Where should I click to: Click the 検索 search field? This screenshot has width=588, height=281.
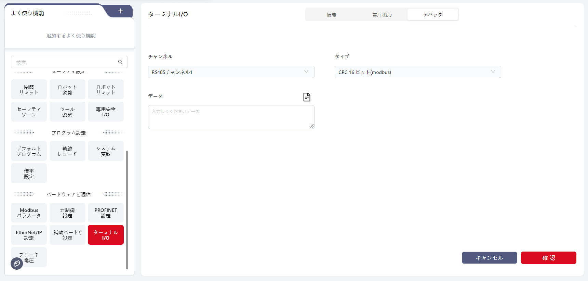[x=65, y=62]
